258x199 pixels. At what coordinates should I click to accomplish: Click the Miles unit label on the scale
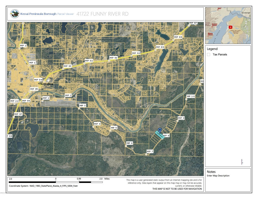coord(107,179)
